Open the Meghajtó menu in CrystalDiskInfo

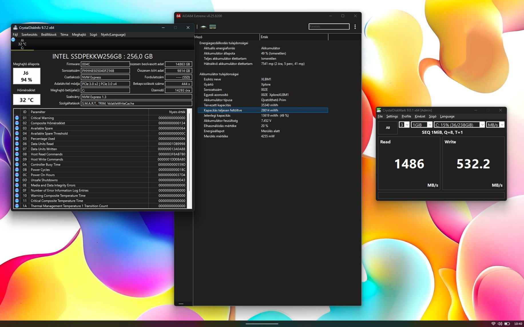click(79, 35)
